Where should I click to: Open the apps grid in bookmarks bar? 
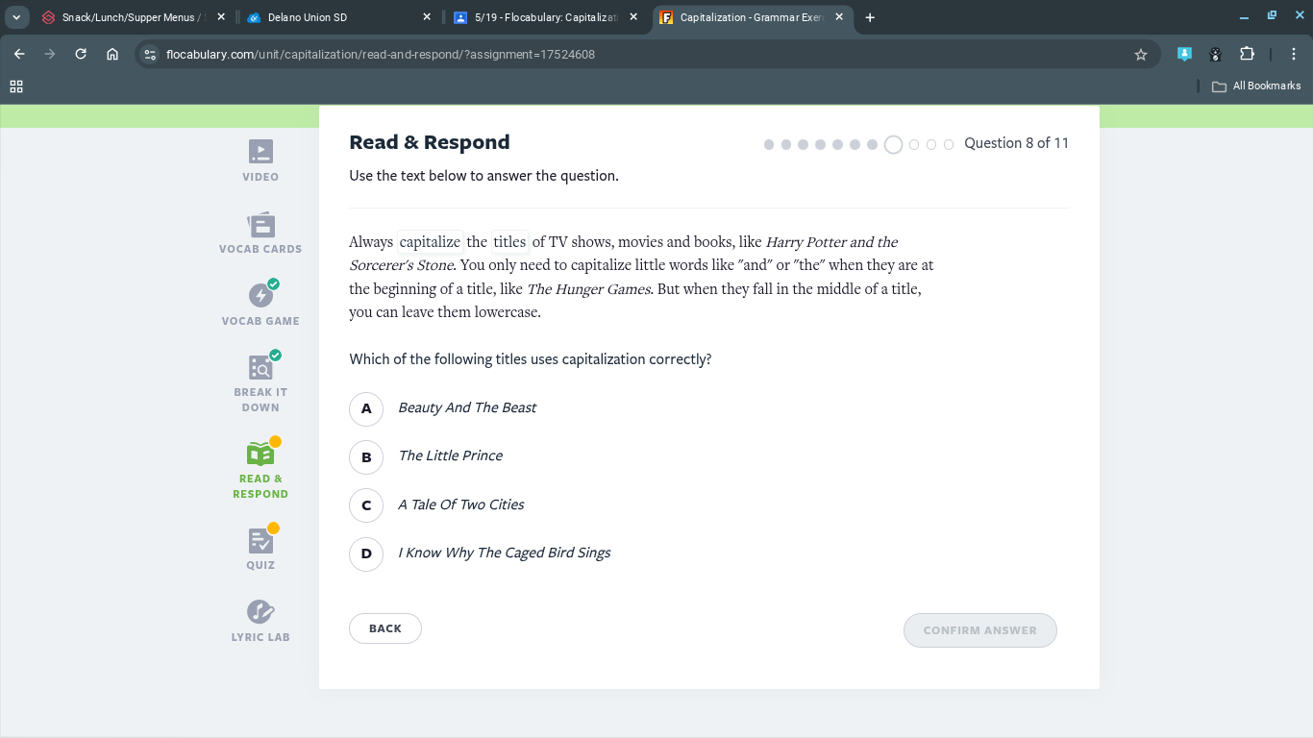point(16,86)
